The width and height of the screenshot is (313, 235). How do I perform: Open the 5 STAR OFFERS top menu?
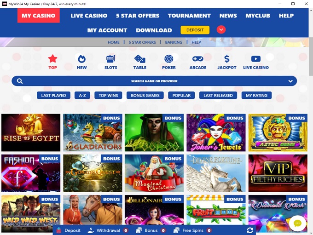[x=138, y=16]
